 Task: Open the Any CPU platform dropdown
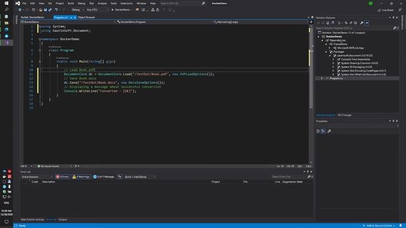[x=97, y=10]
